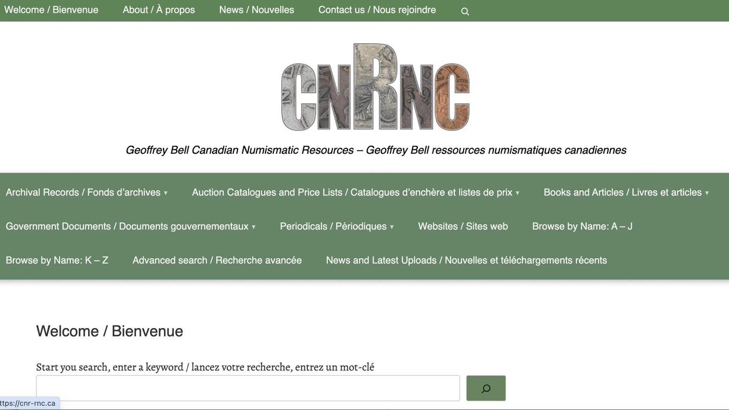The image size is (729, 410).
Task: Open Government Documents / Documents gouvernementaux menu
Action: 127,226
